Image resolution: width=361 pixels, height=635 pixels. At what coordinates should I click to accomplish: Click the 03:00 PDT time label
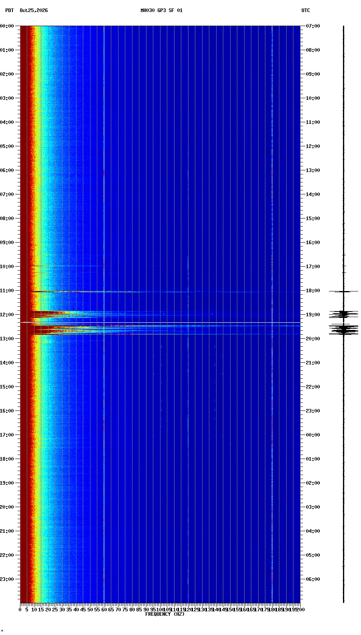point(7,98)
